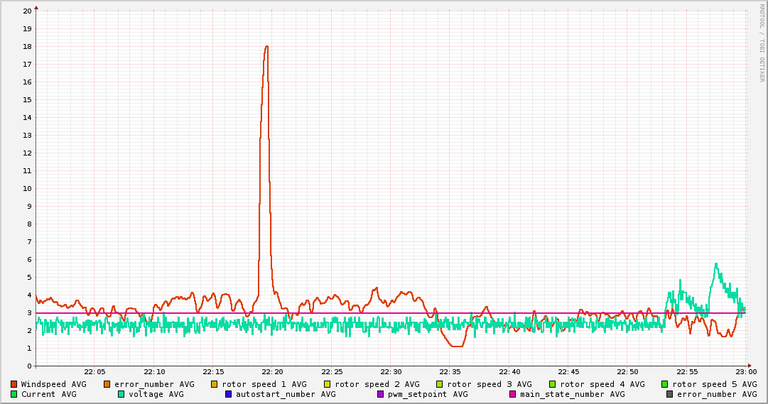Click the 'voltage AVG' legend label
The height and width of the screenshot is (404, 768).
[x=156, y=394]
